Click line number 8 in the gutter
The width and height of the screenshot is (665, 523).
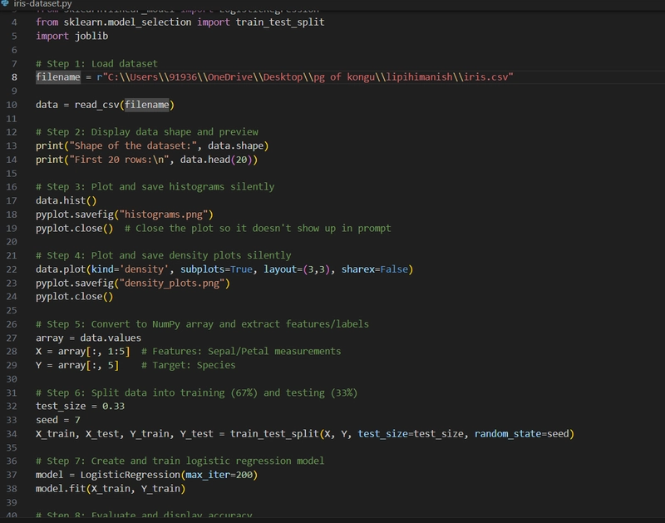coord(14,77)
